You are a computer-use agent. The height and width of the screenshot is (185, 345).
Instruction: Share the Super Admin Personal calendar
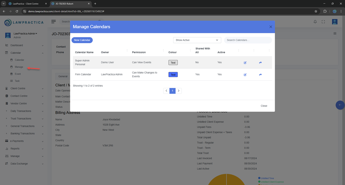(260, 63)
